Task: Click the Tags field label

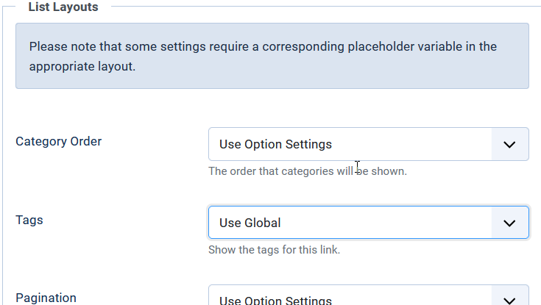Action: point(29,220)
